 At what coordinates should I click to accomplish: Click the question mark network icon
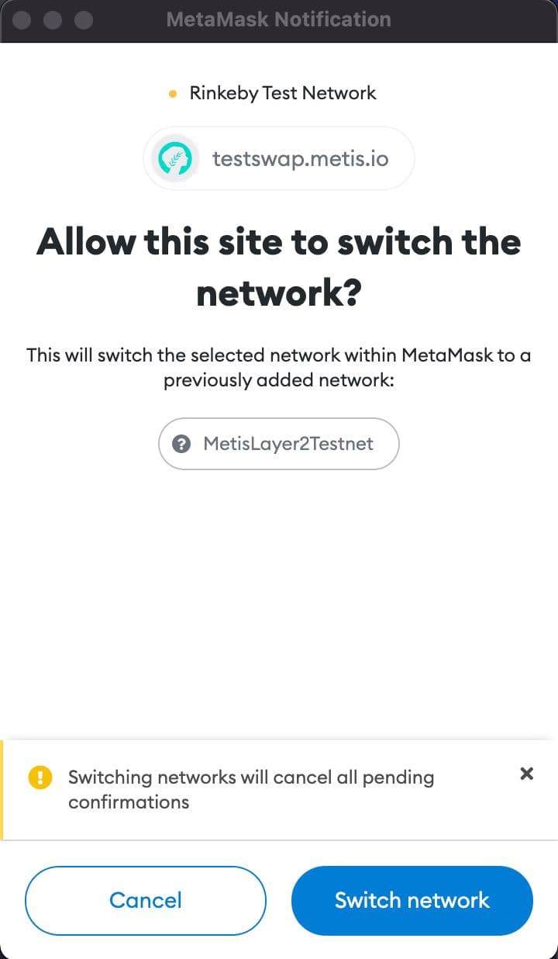click(181, 444)
